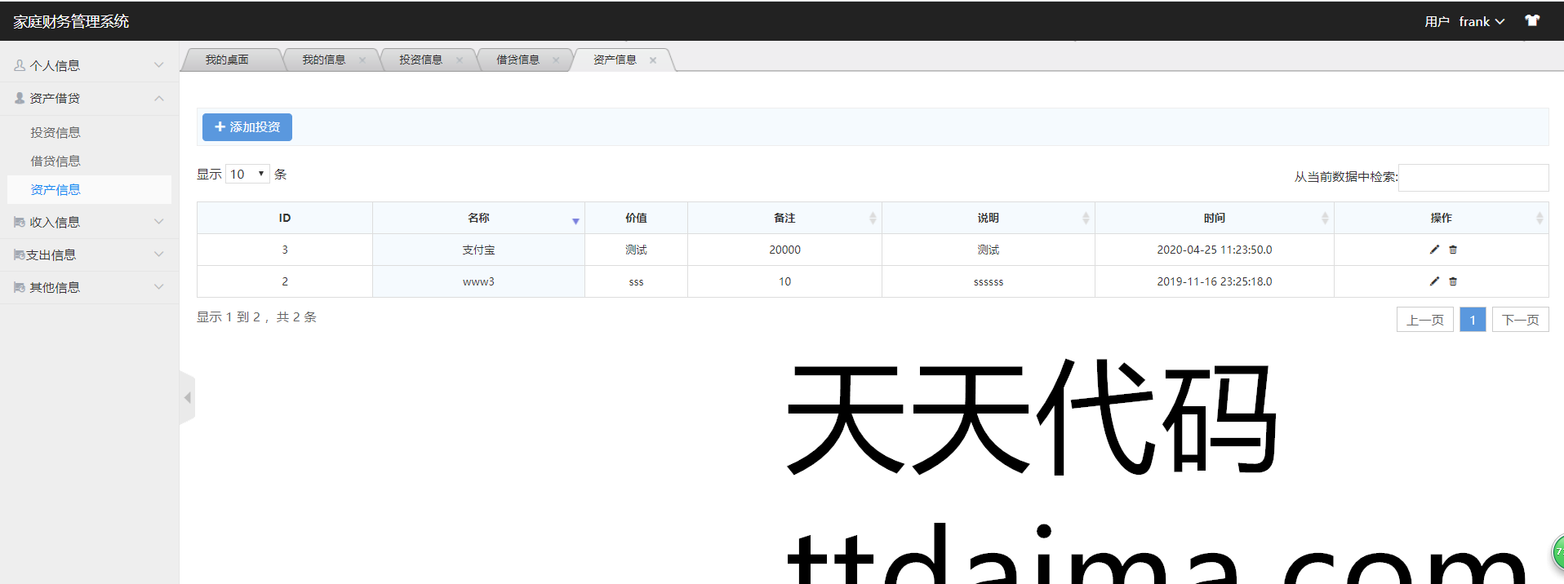1564x584 pixels.
Task: Expand the 收入信息 sidebar menu
Action: (x=89, y=222)
